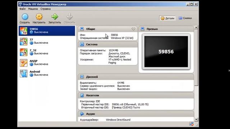Select the 59856 virtual machine entry

(x=47, y=31)
